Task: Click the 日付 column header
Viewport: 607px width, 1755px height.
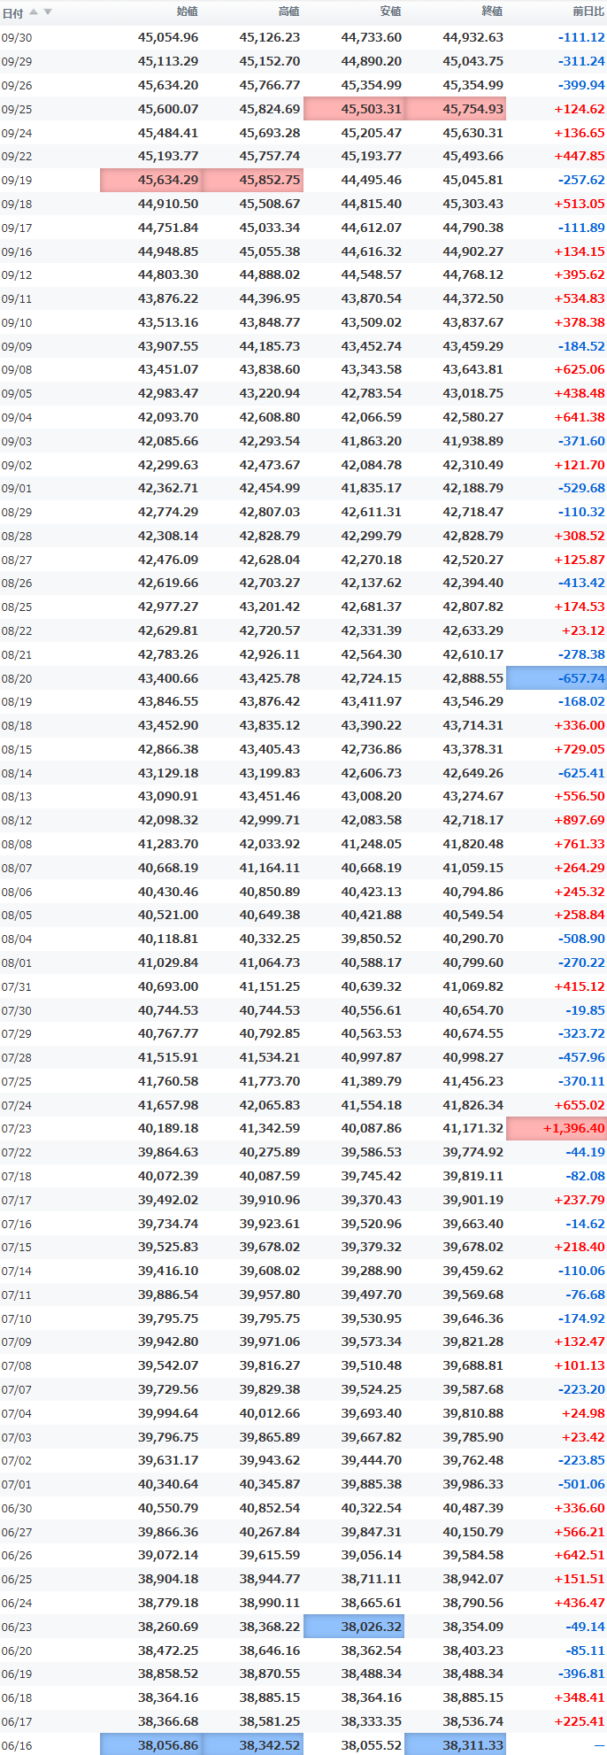Action: pos(12,12)
